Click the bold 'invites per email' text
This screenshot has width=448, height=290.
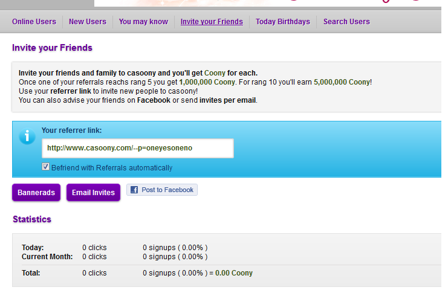(x=227, y=100)
